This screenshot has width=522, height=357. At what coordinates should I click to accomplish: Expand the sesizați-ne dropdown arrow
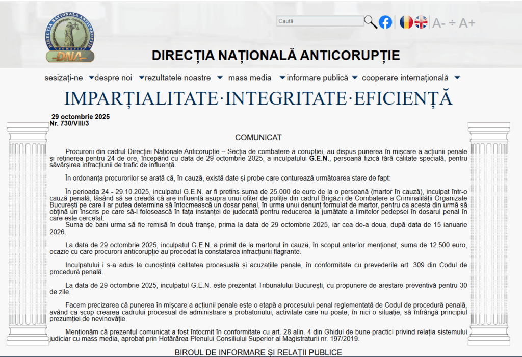click(x=91, y=78)
